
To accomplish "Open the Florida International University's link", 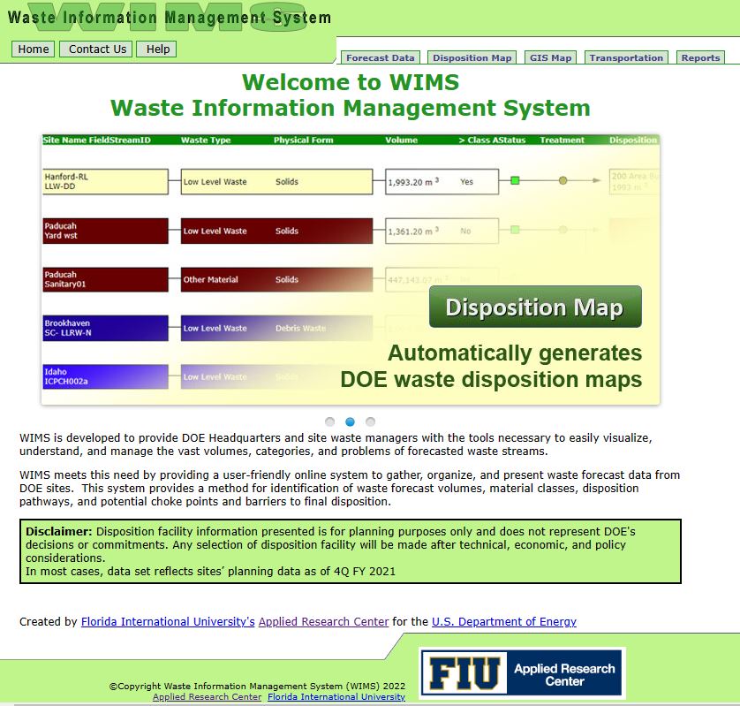I will [x=166, y=621].
